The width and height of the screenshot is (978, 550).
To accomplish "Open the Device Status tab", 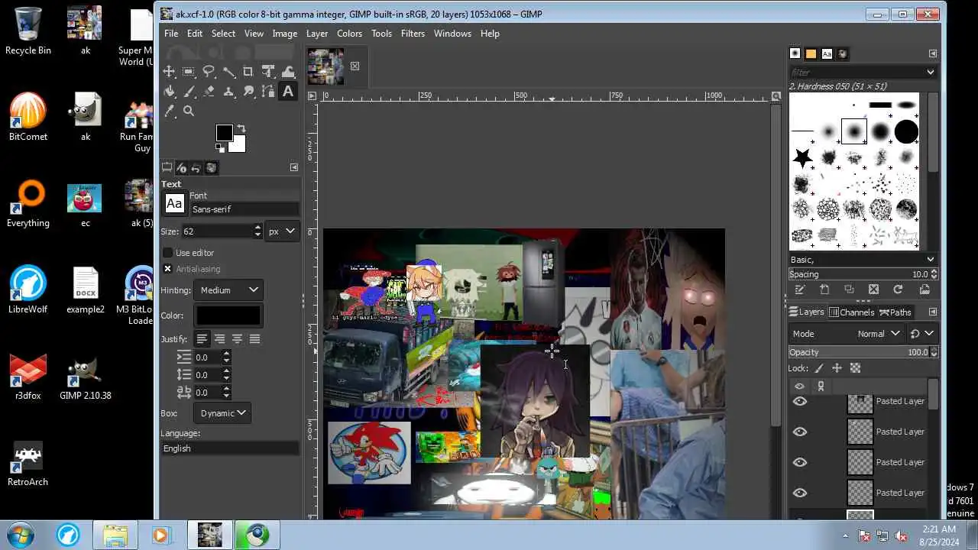I will pyautogui.click(x=182, y=168).
